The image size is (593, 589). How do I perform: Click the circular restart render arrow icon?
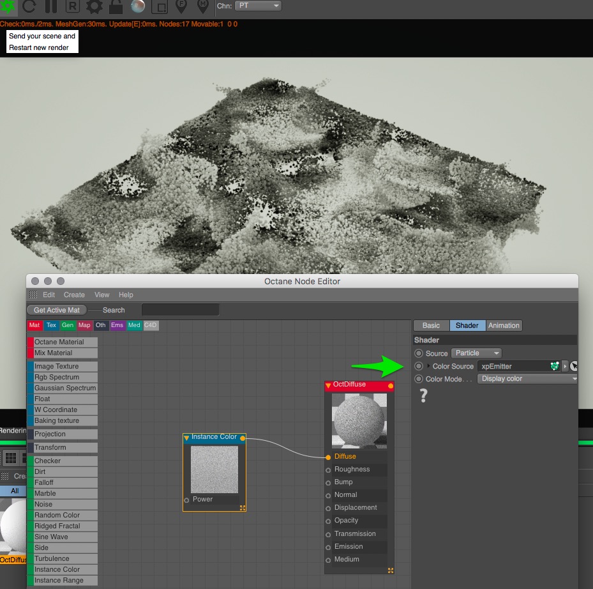coord(29,7)
